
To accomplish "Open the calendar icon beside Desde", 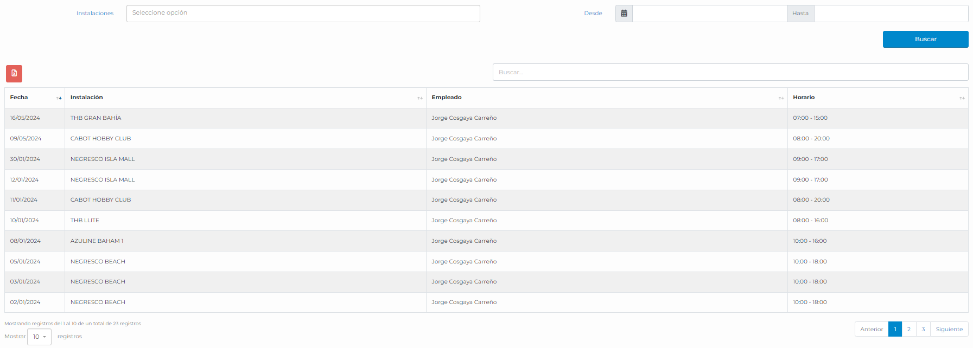I will (624, 14).
